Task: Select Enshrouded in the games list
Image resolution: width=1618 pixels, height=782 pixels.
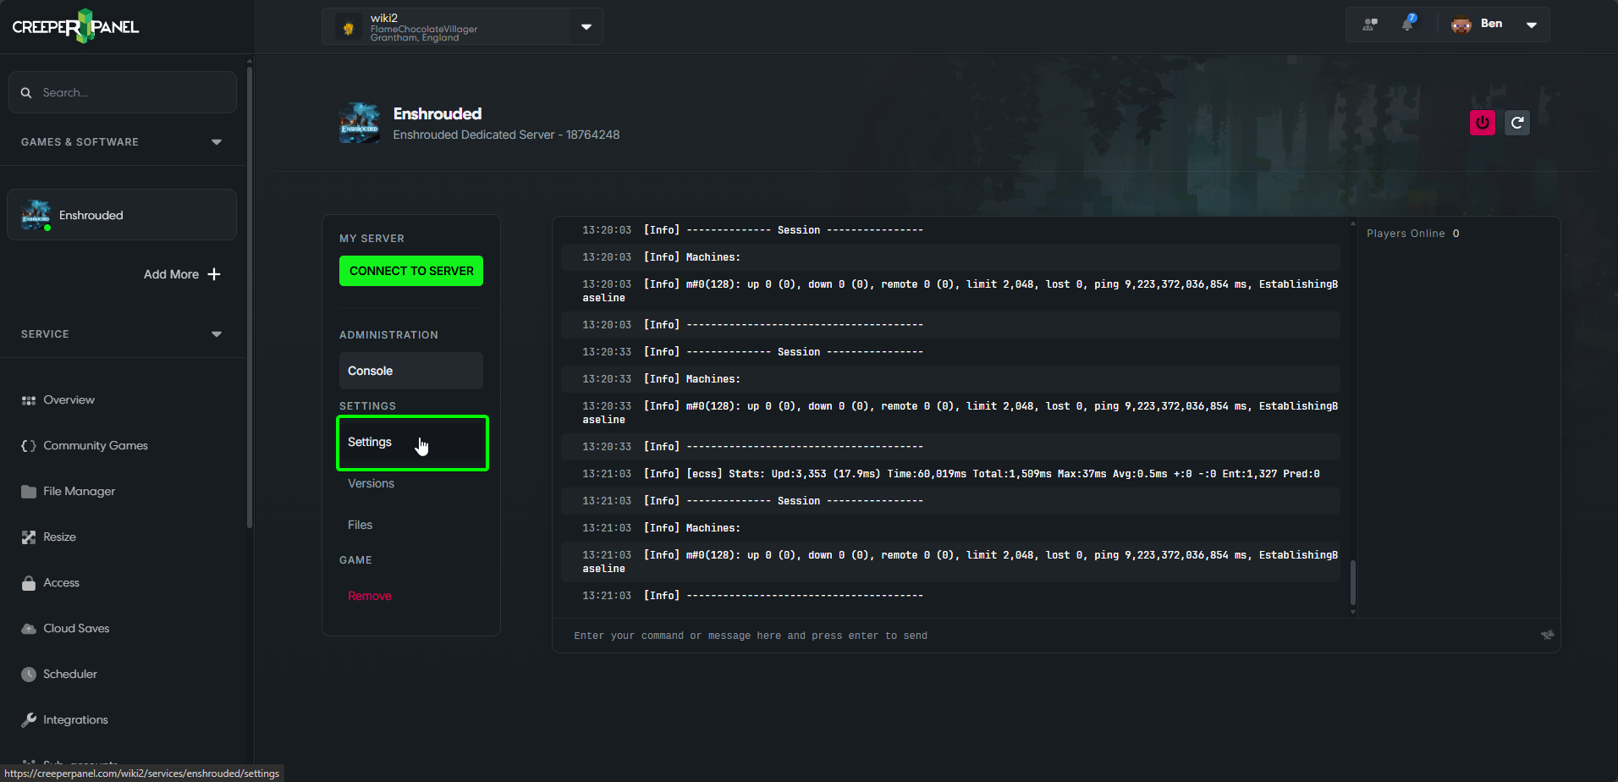Action: coord(122,215)
